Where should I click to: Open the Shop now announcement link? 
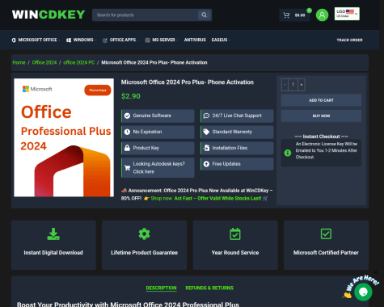162,199
